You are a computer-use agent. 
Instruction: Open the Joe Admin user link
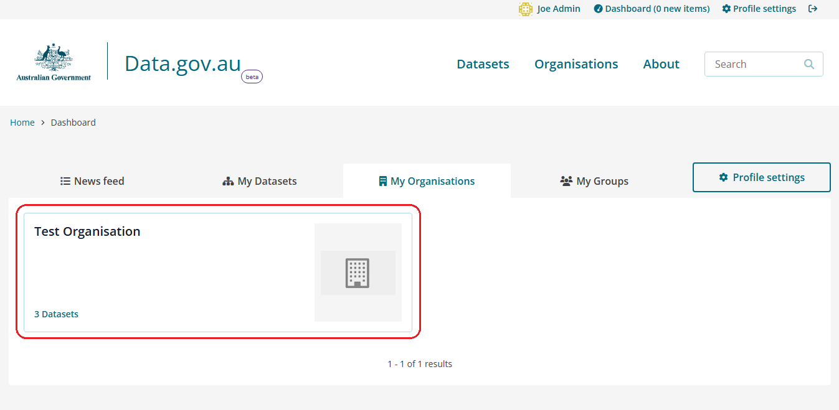[x=559, y=9]
